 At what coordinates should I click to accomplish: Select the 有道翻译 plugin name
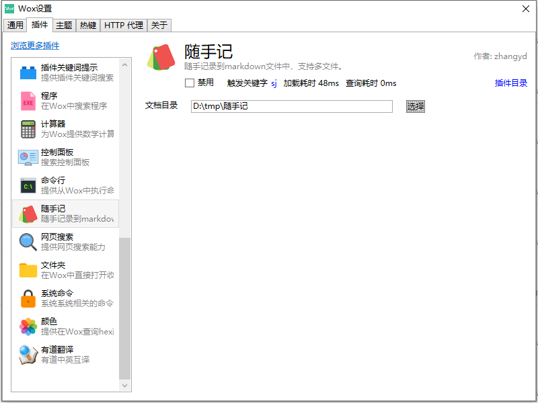coord(57,349)
